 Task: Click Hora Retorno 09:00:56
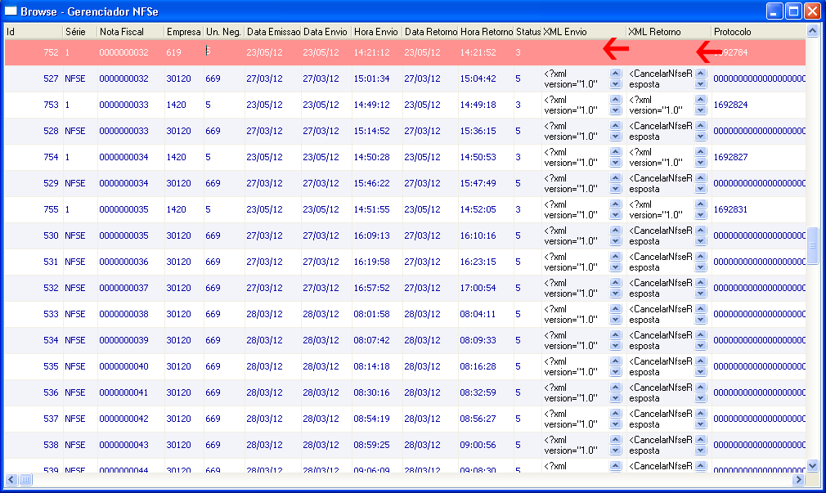click(478, 445)
